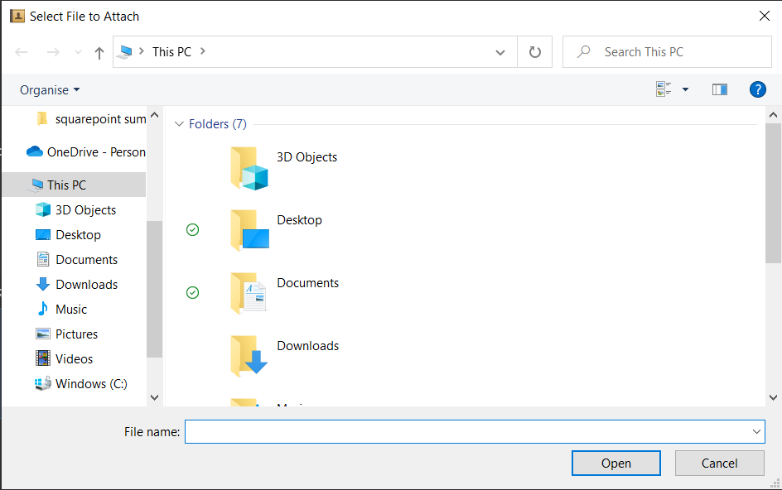This screenshot has height=490, width=782.
Task: Select This PC in navigation pane
Action: [74, 185]
